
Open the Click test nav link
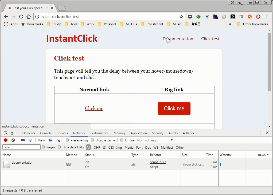pos(210,39)
